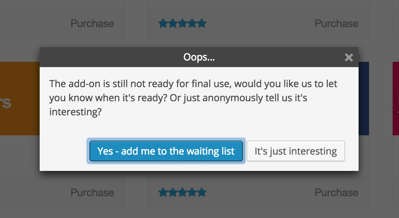Open the top-right Purchase link beside the stars

coord(336,24)
